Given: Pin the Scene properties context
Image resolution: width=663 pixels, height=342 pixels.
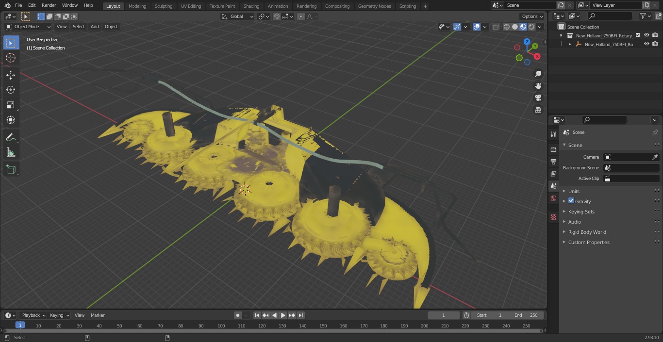Looking at the screenshot, I should pos(655,132).
